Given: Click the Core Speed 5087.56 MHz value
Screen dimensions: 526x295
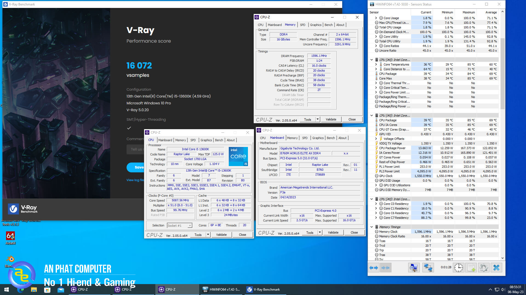Looking at the screenshot, I should pyautogui.click(x=180, y=200).
